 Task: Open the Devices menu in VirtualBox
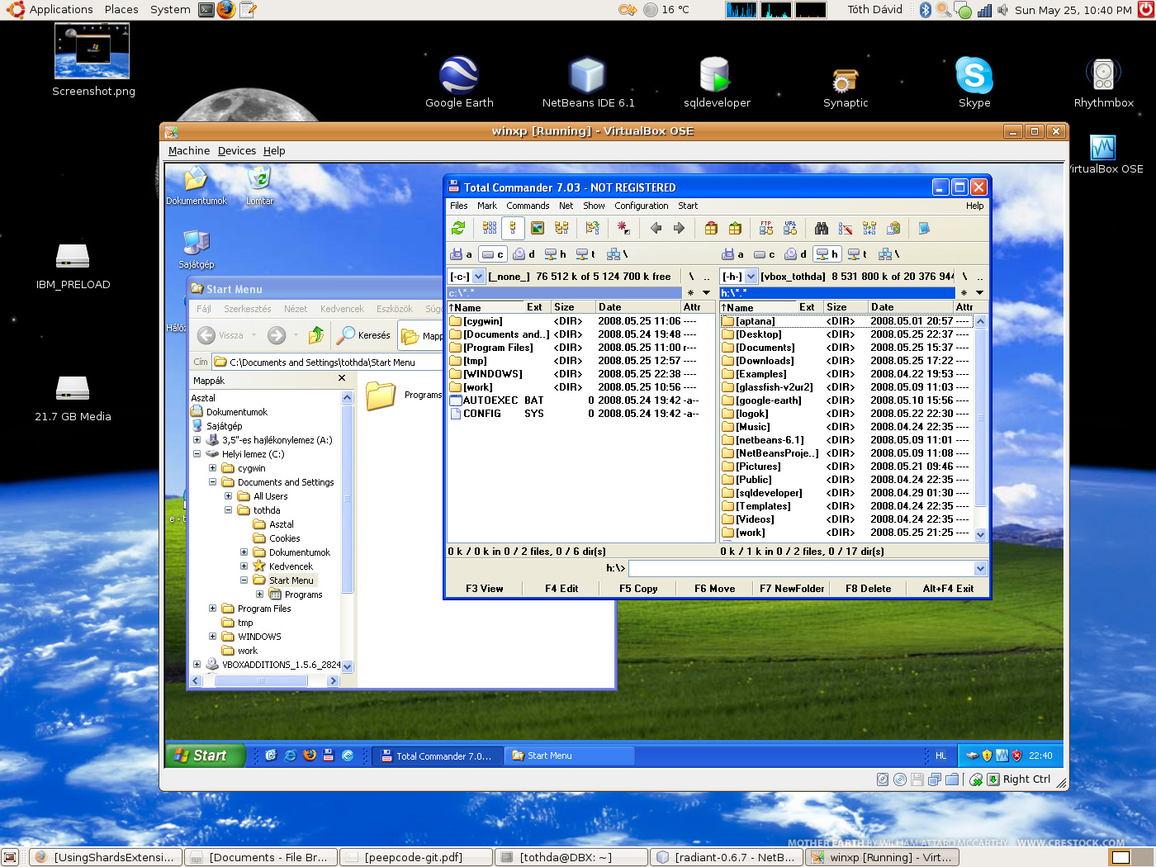[237, 151]
